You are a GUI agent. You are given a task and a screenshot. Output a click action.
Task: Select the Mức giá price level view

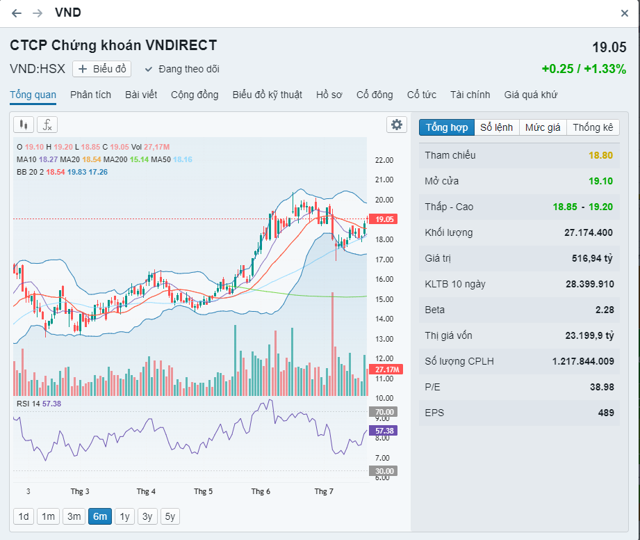[543, 127]
